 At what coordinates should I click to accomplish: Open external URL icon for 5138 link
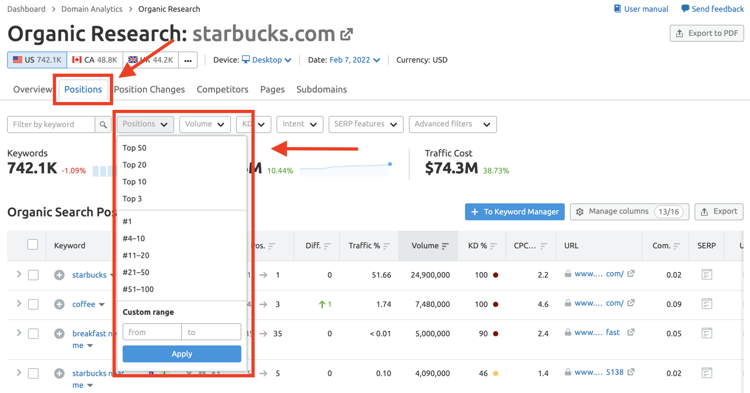631,372
